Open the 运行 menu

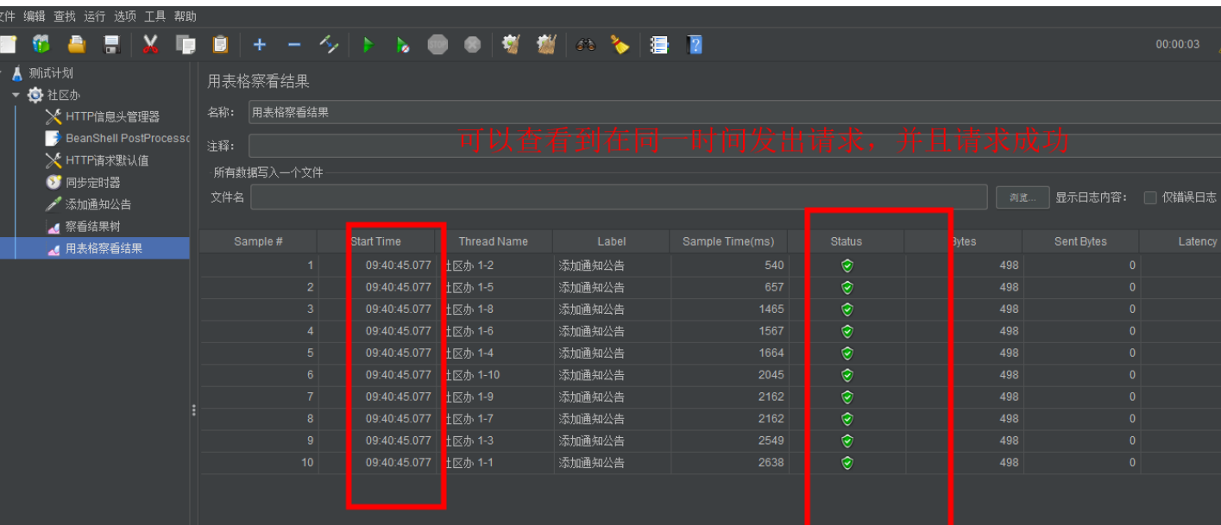click(95, 16)
